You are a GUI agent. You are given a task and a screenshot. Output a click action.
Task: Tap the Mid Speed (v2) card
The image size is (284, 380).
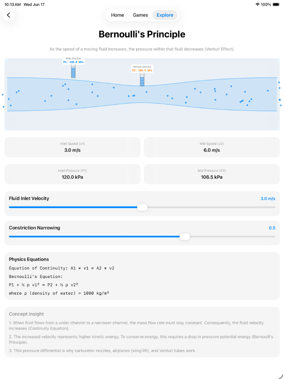[x=212, y=147]
